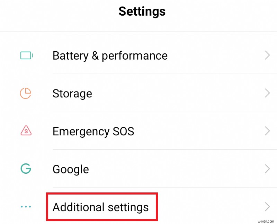This screenshot has height=224, width=277.
Task: Click the Emergency SOS text label
Action: coord(93,131)
